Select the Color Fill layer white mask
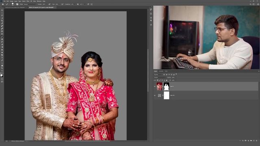 [167, 95]
